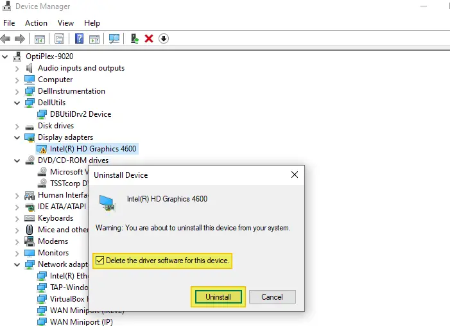Screen dimensions: 450x326
Task: Uncheck Delete the driver software checkbox
Action: 100,261
